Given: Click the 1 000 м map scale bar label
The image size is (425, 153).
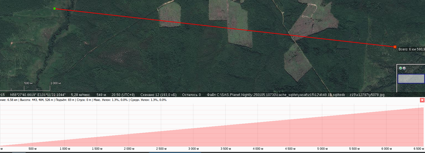Looking at the screenshot, I should 55,83.
